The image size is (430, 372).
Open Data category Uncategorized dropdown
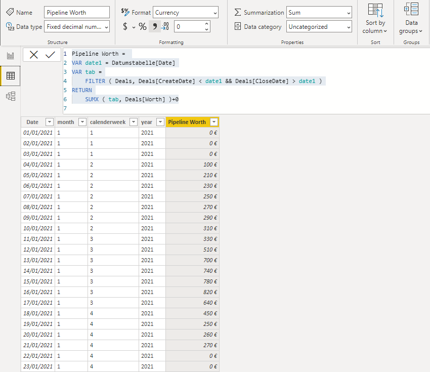click(319, 27)
